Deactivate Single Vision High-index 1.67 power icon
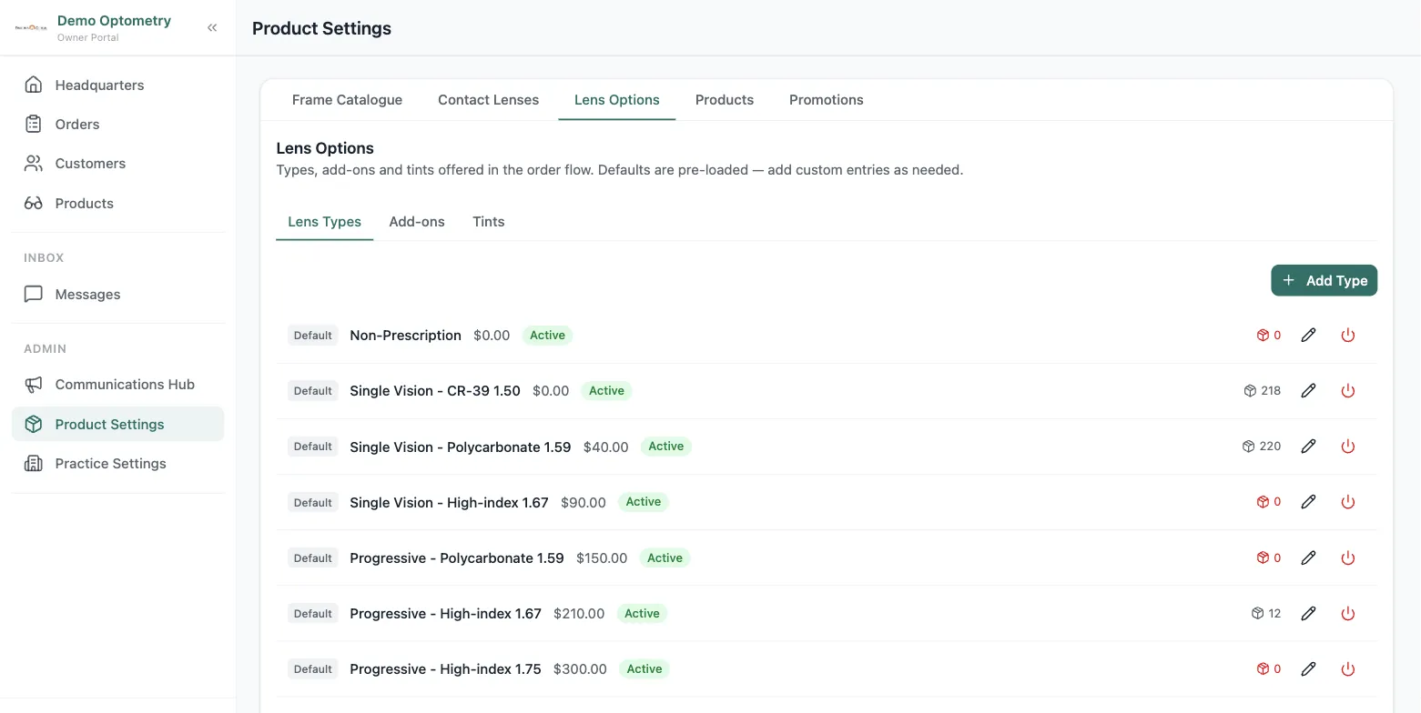The height and width of the screenshot is (713, 1421). pos(1348,502)
